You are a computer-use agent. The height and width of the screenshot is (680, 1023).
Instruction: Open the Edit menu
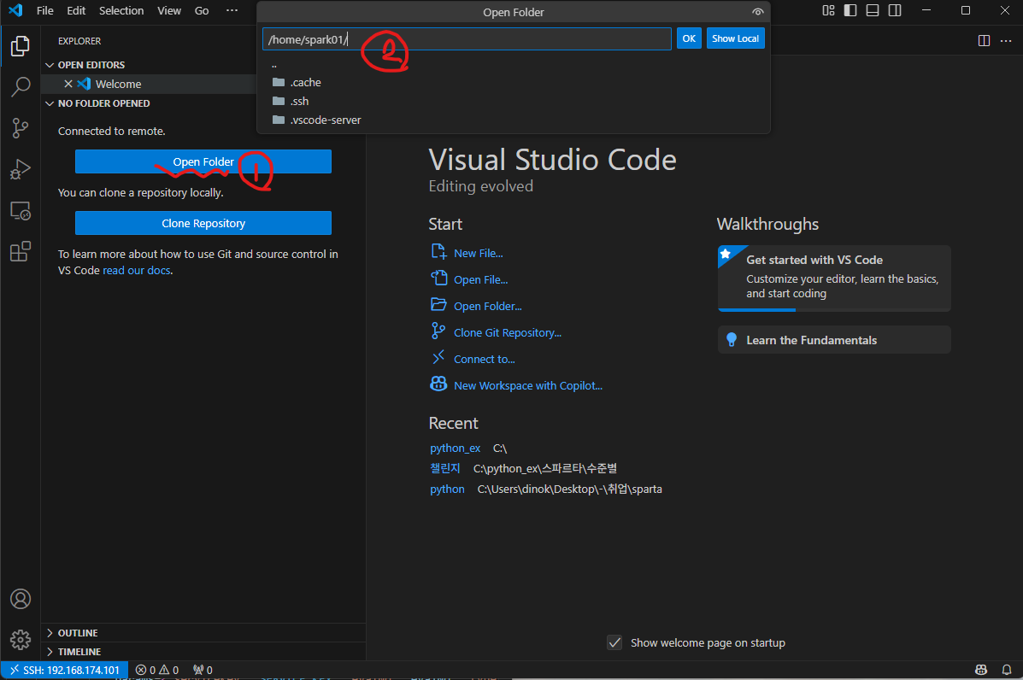click(x=76, y=10)
